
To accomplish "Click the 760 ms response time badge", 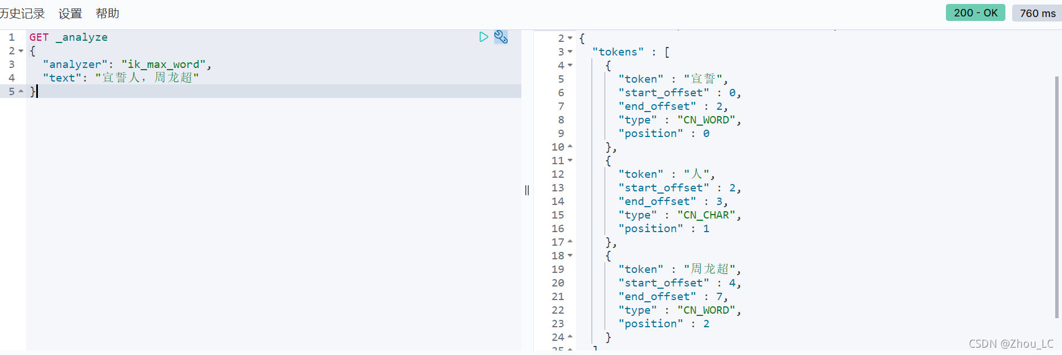I will (x=1037, y=13).
